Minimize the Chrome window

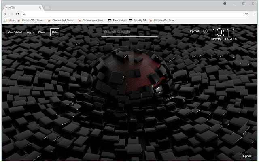click(234, 4)
